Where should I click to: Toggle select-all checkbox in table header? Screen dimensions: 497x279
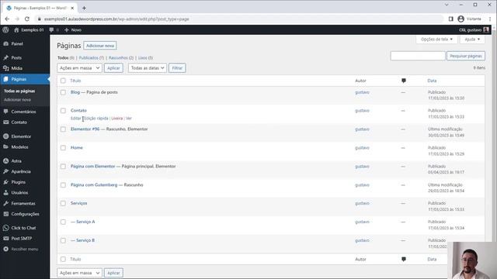(x=63, y=81)
